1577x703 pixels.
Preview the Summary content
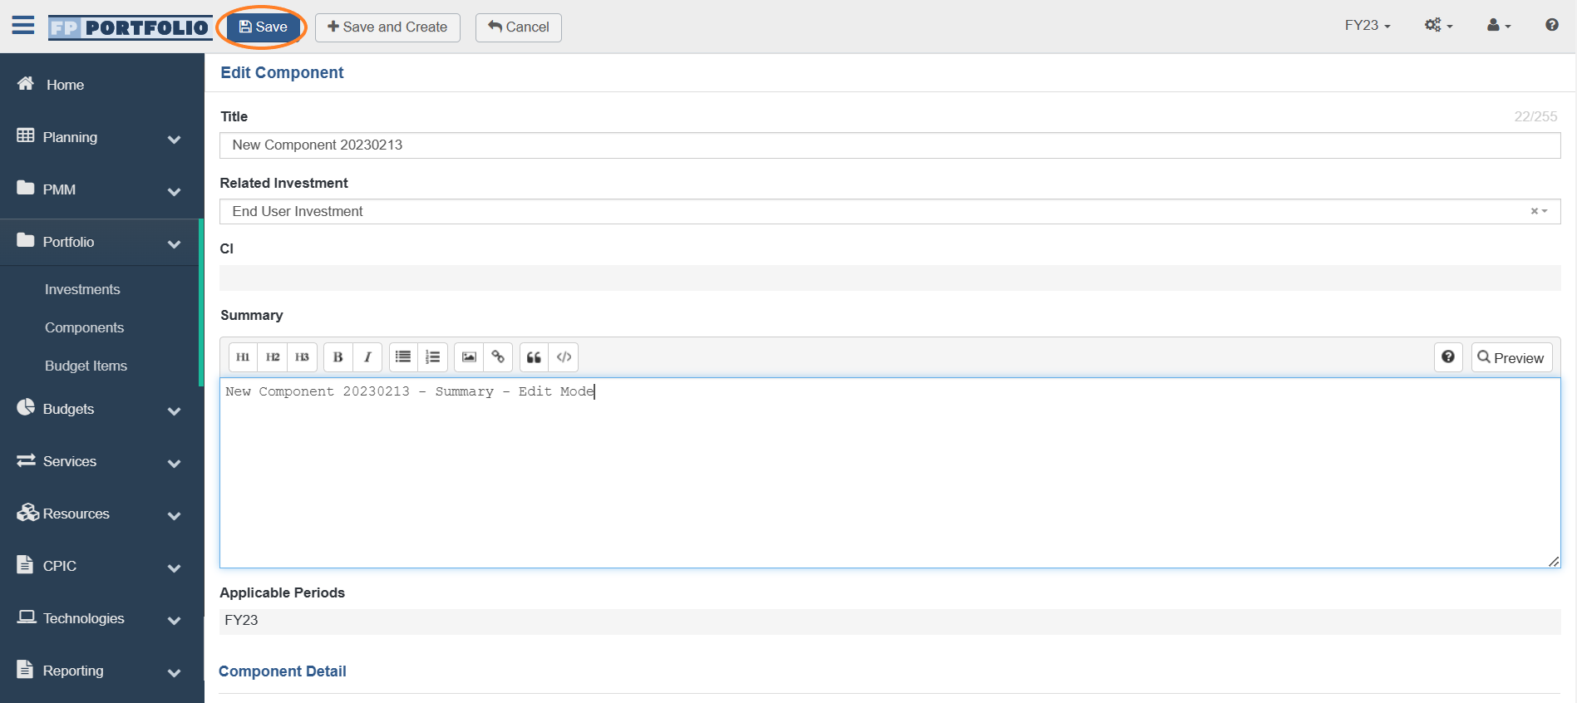coord(1511,357)
